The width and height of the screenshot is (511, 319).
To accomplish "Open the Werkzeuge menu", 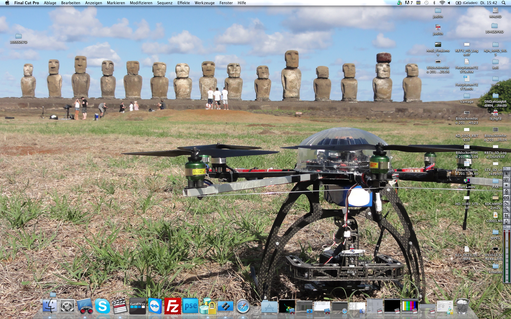I will coord(204,3).
